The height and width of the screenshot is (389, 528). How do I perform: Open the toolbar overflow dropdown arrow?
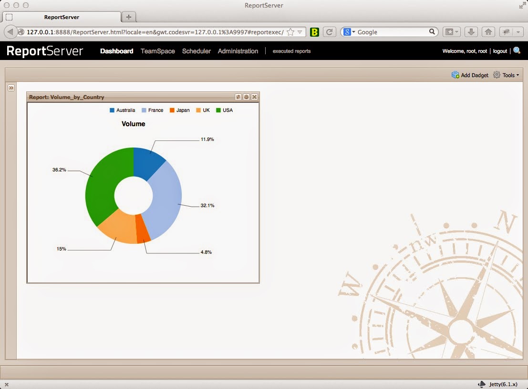pos(518,32)
